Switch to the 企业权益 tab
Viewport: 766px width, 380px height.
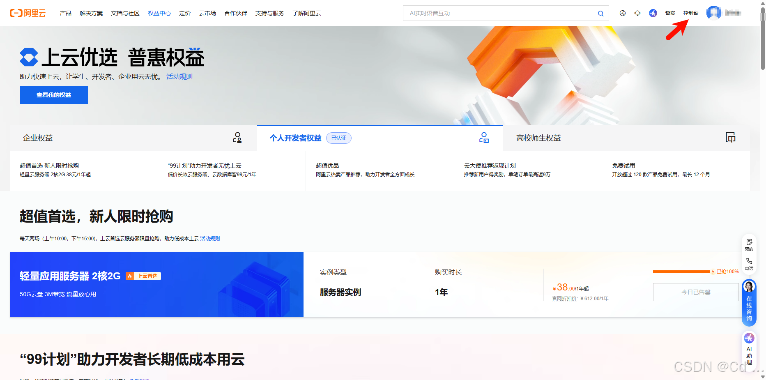point(133,138)
